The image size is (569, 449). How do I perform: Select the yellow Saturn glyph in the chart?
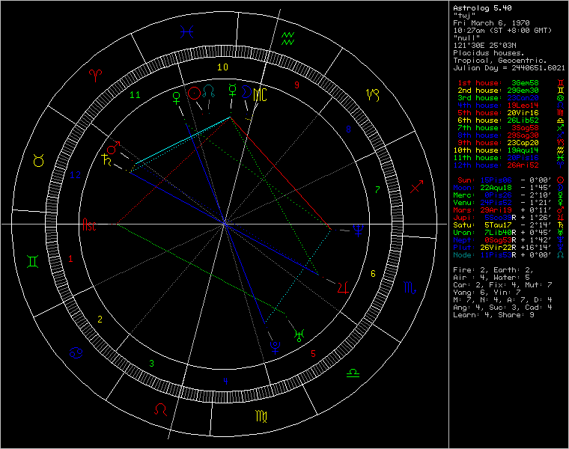[x=103, y=158]
